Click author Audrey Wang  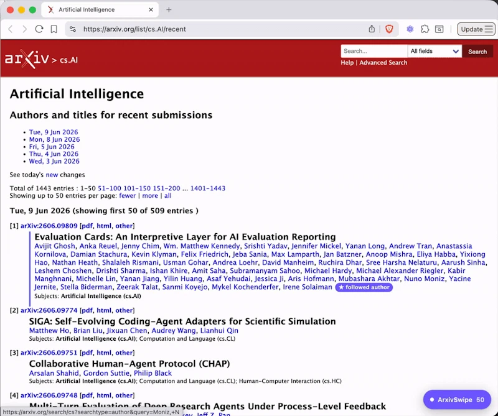[174, 331]
